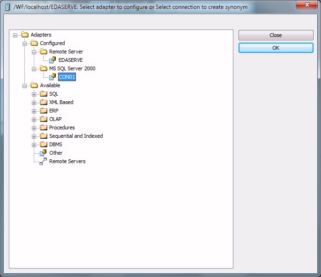Select the CON01 connection label

[x=67, y=77]
